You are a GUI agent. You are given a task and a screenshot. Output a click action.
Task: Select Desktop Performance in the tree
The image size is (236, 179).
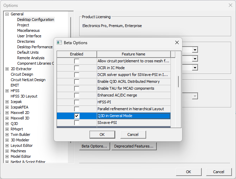[35, 47]
